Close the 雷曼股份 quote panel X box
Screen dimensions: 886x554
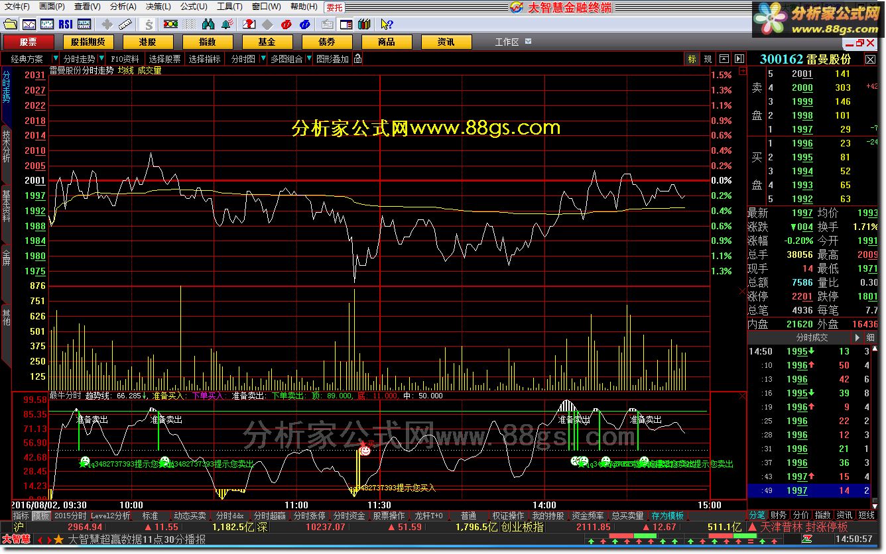pos(870,59)
